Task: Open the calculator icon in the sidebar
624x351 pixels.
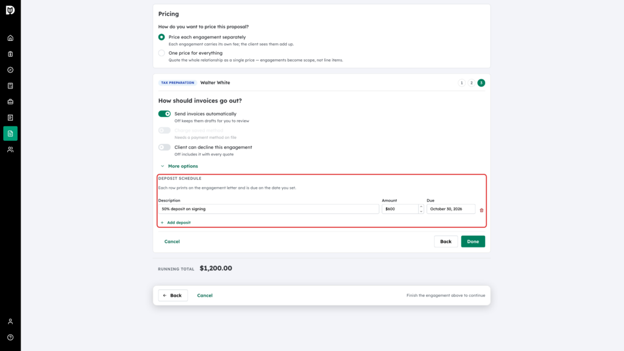Action: [10, 86]
